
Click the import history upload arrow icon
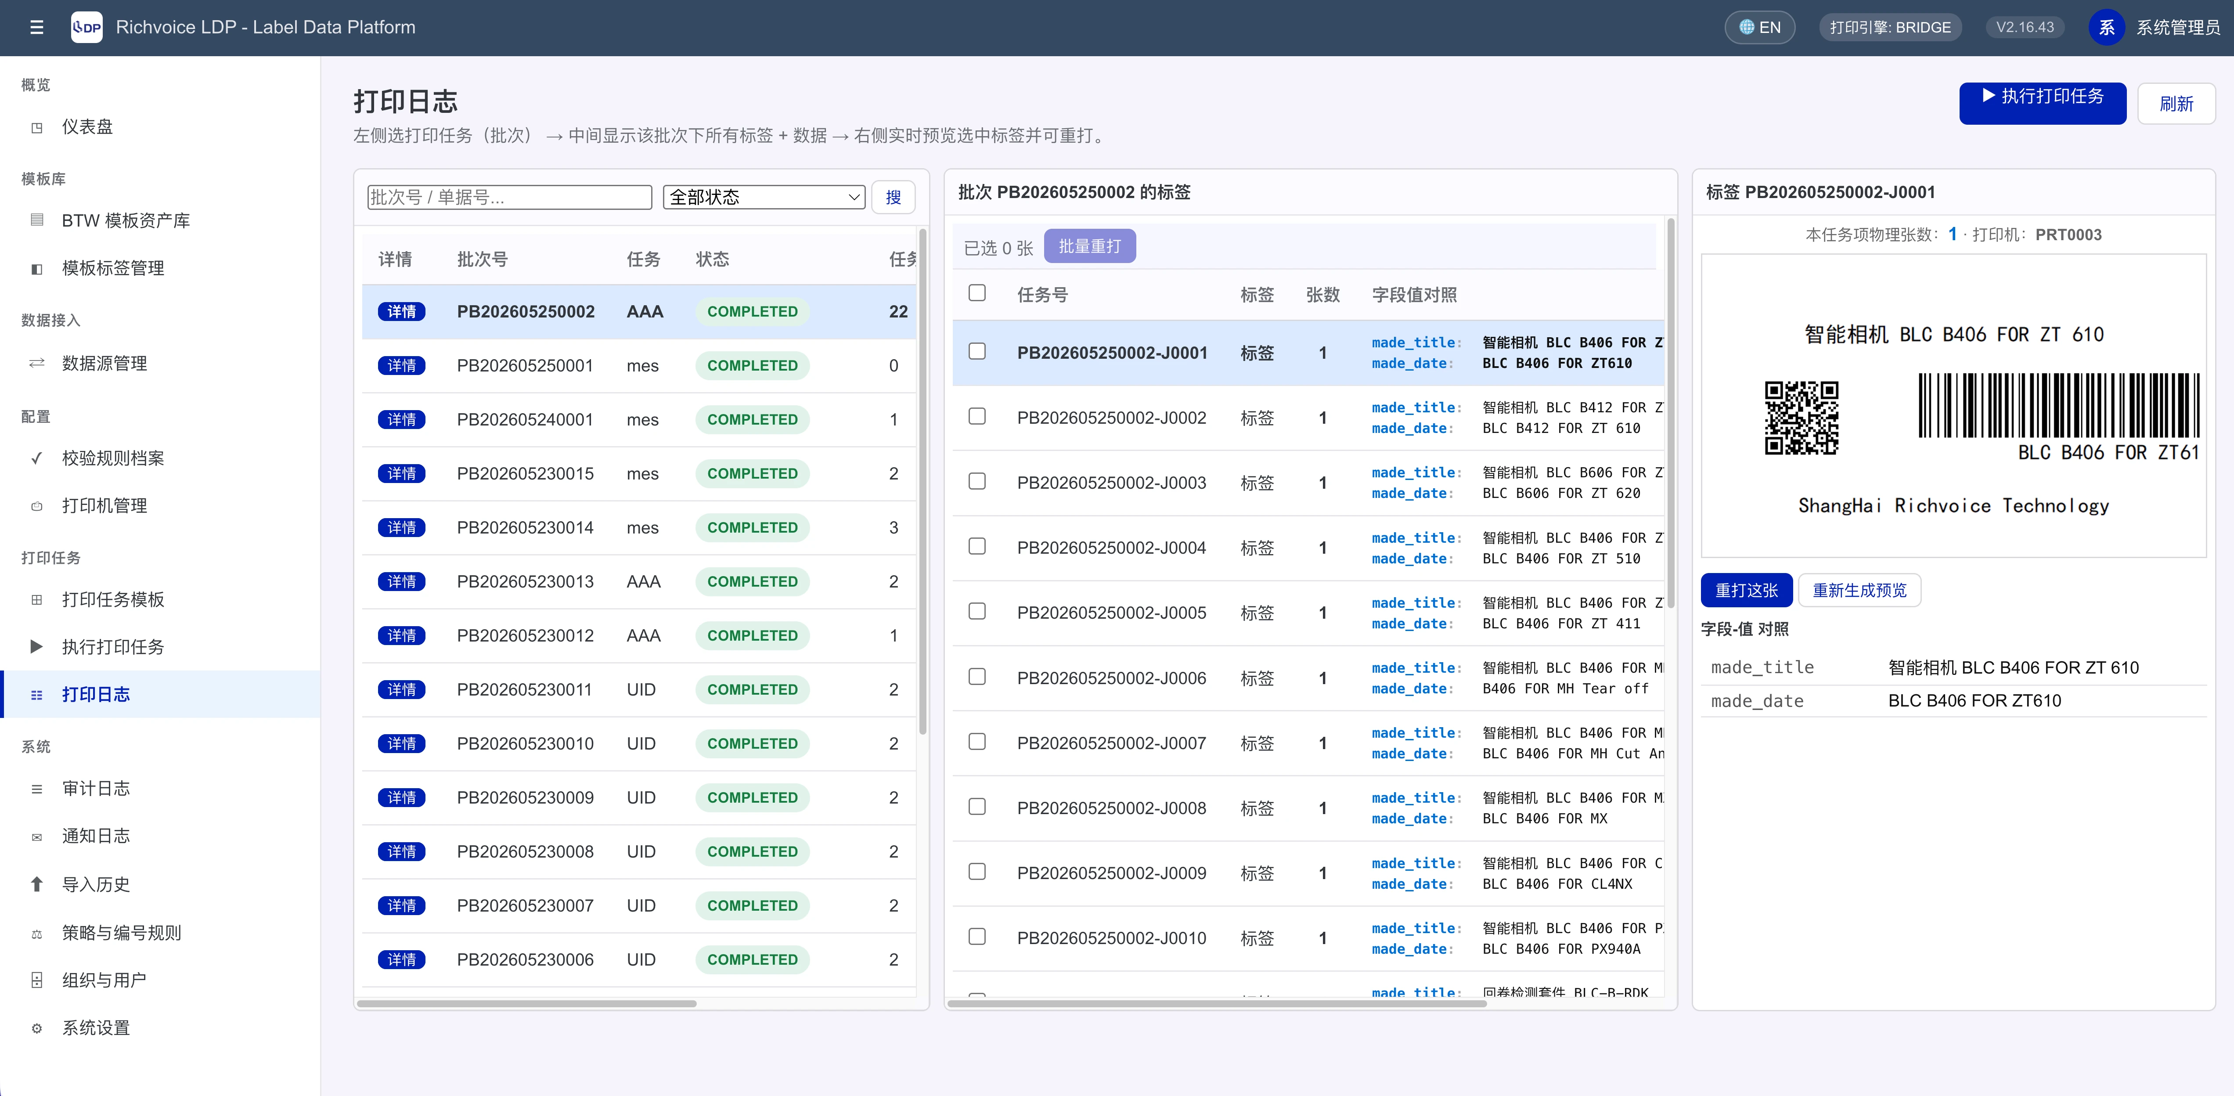click(36, 884)
